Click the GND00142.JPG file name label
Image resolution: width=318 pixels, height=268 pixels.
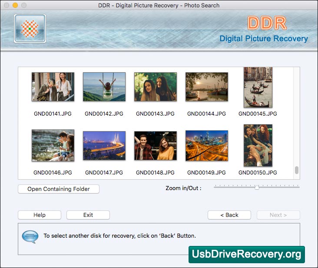(104, 113)
